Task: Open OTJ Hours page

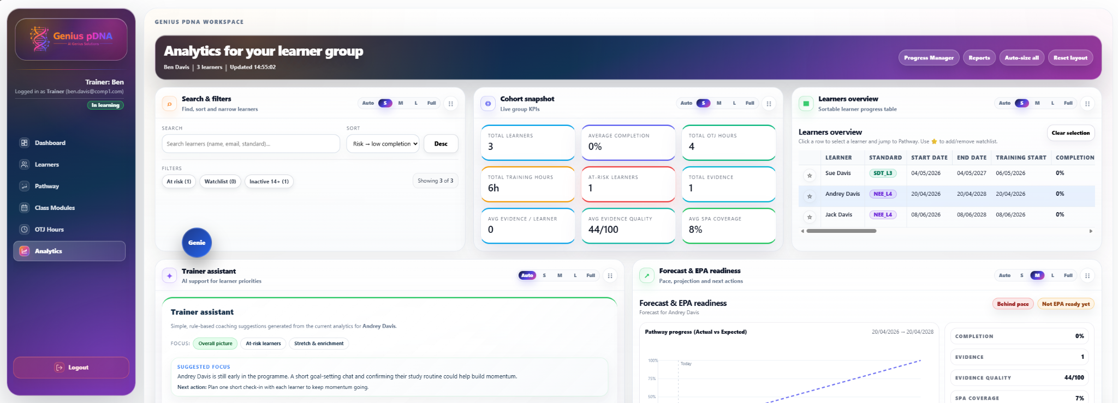Action: [x=69, y=230]
